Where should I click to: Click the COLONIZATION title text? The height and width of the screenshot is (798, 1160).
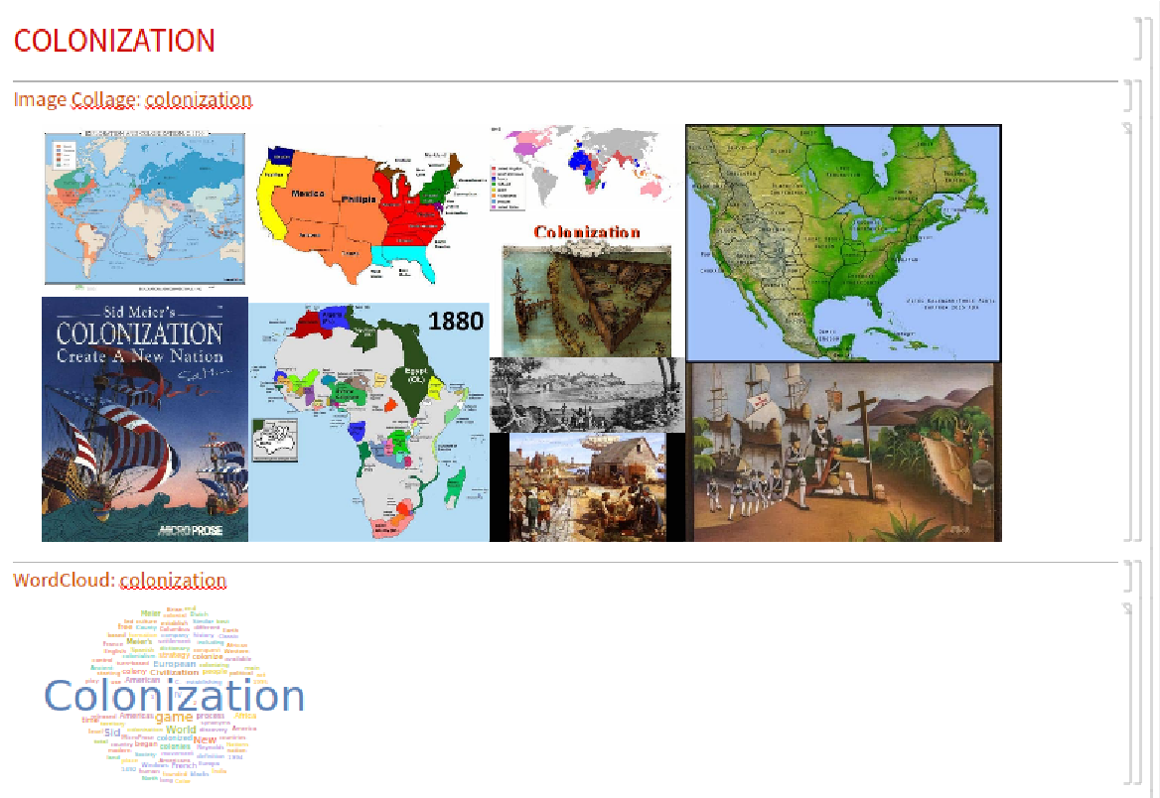[114, 41]
